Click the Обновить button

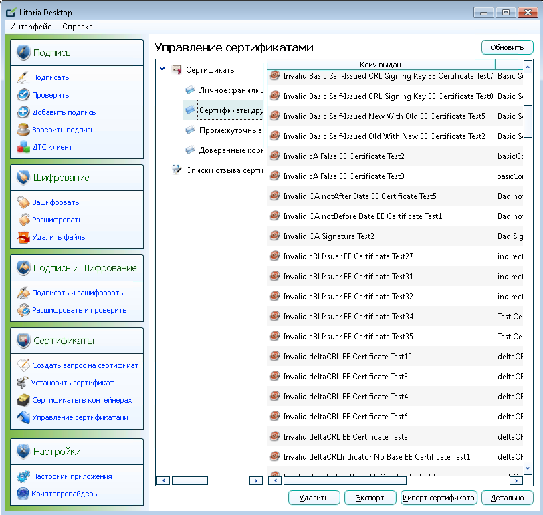(507, 47)
